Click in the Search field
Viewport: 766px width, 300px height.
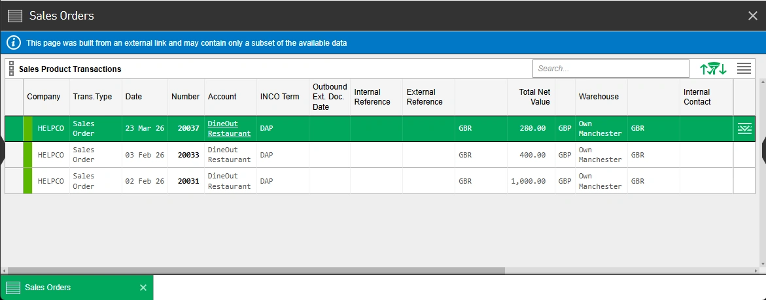coord(610,69)
